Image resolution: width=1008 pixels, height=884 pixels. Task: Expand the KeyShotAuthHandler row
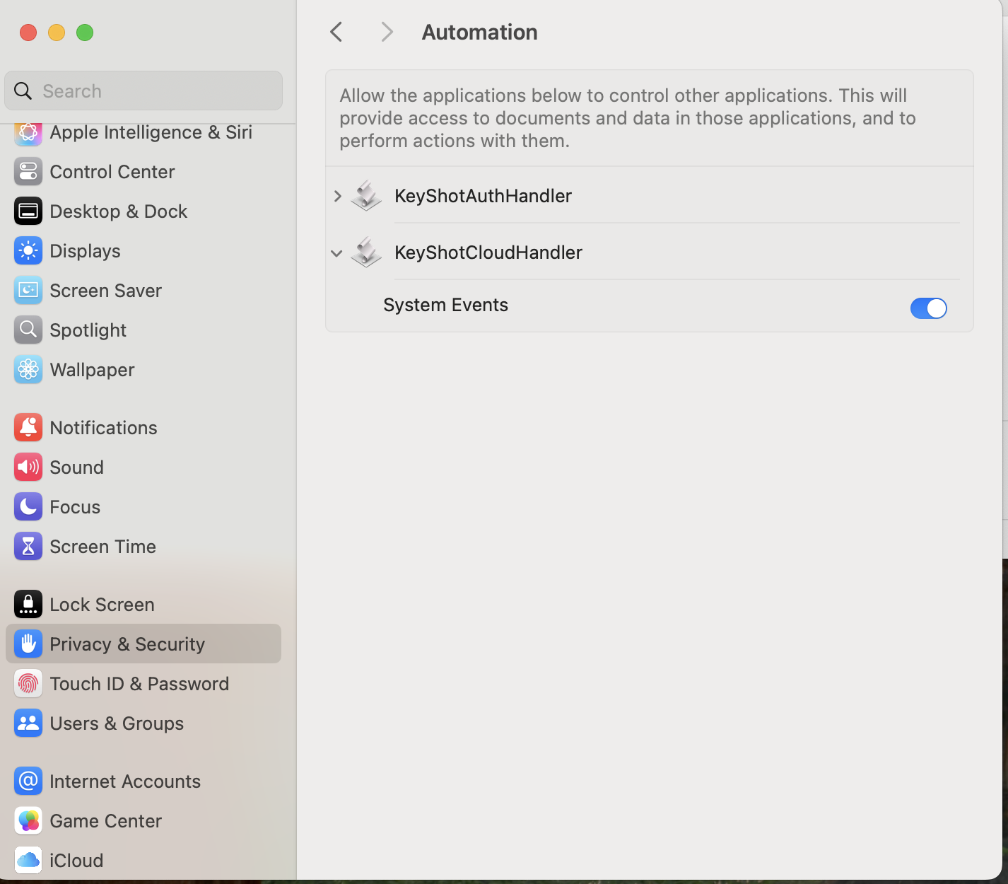point(337,196)
